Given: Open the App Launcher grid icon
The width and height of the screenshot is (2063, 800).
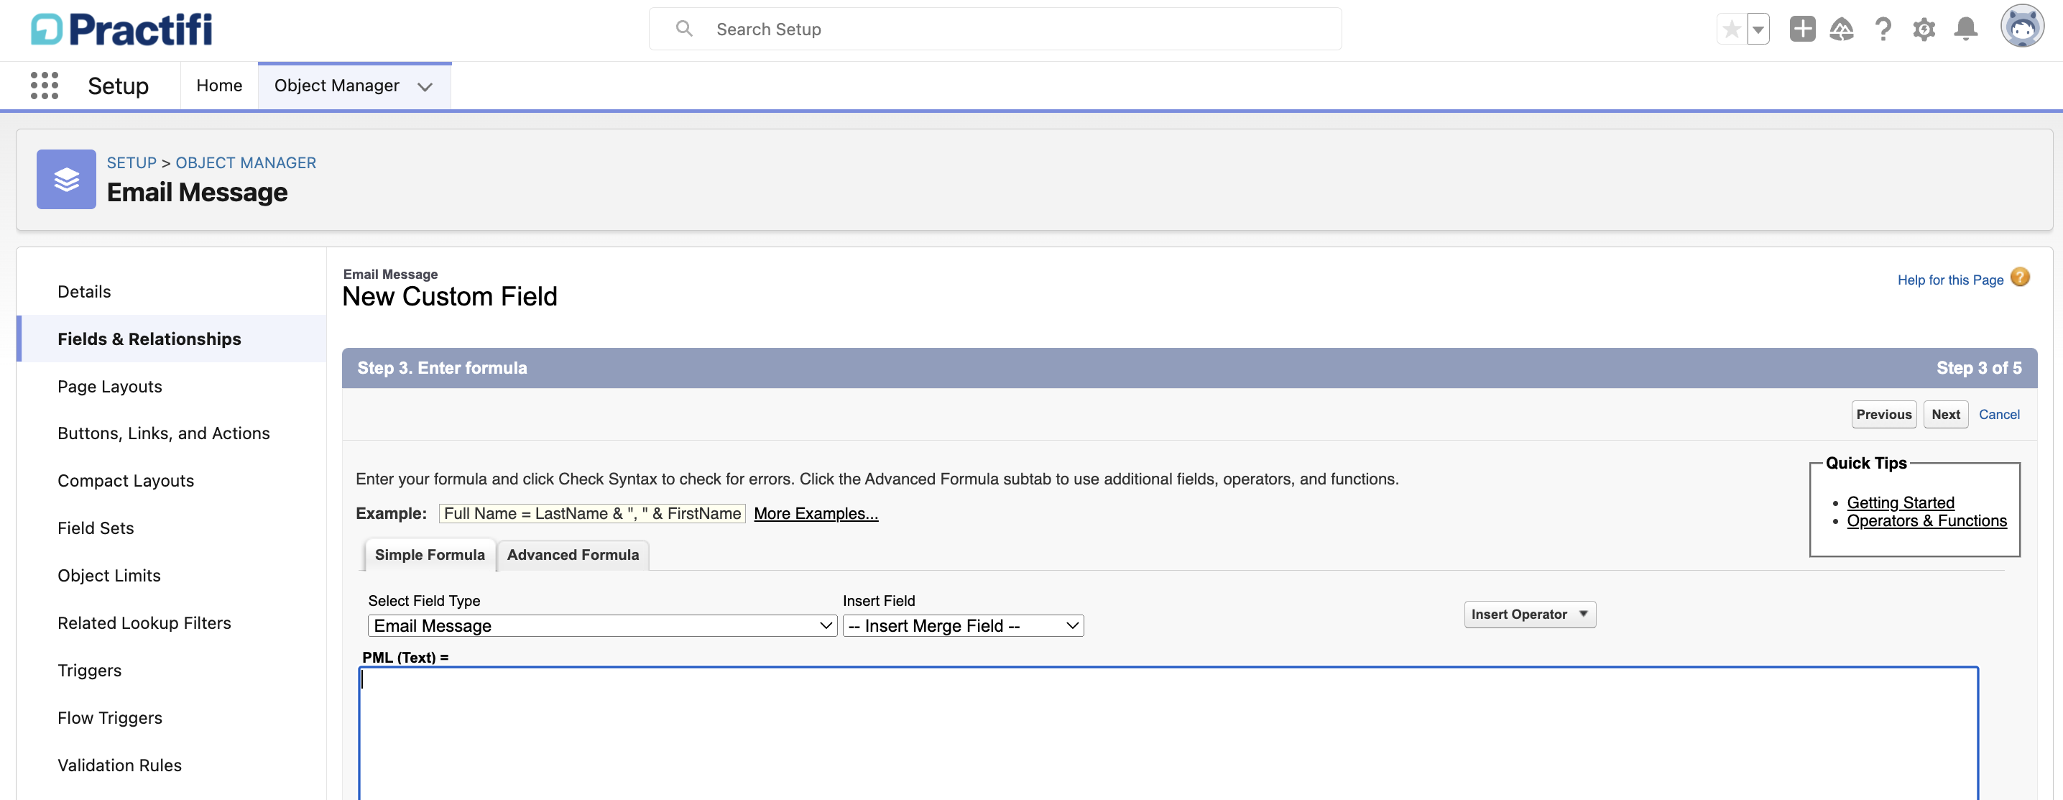Looking at the screenshot, I should coord(45,85).
